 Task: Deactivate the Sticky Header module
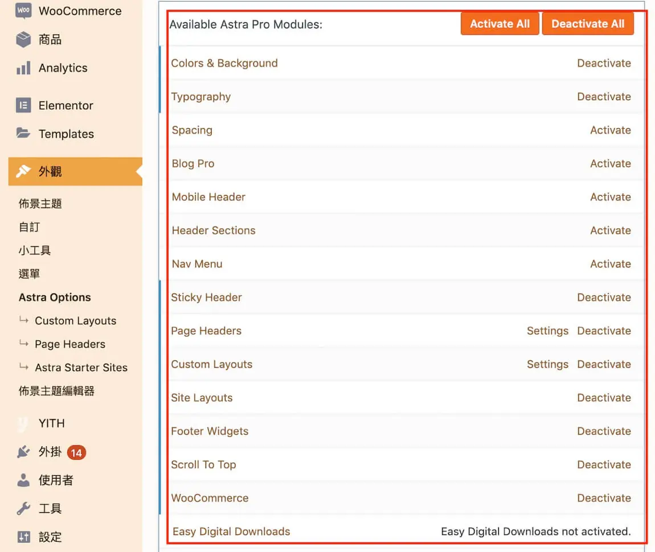coord(604,297)
